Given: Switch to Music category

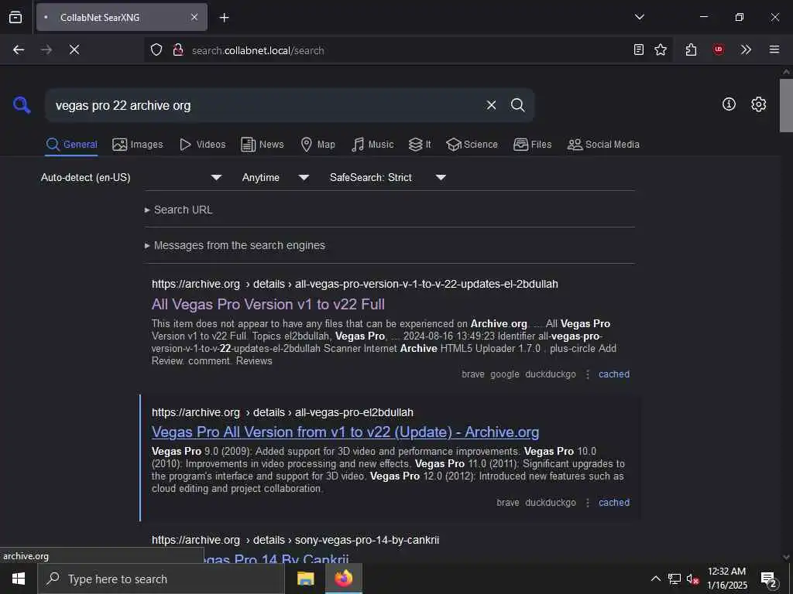Looking at the screenshot, I should [372, 145].
